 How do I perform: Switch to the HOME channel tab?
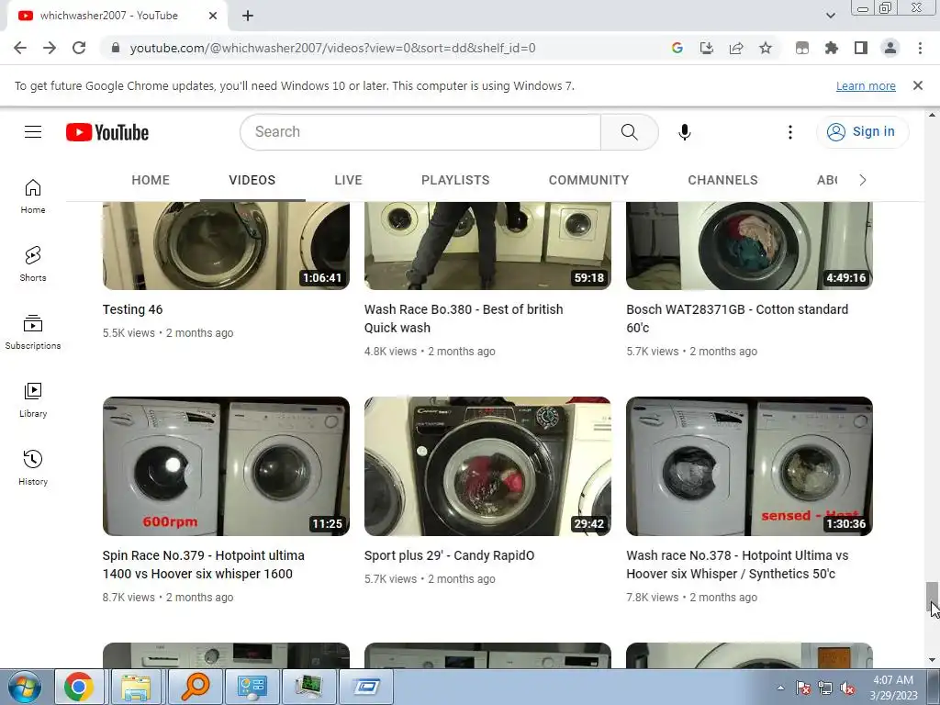point(151,180)
